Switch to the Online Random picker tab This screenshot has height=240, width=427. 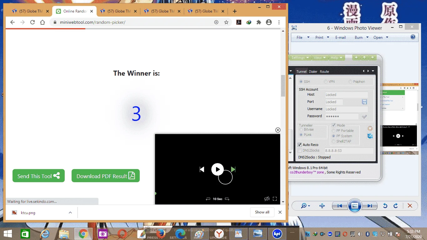[x=74, y=11]
